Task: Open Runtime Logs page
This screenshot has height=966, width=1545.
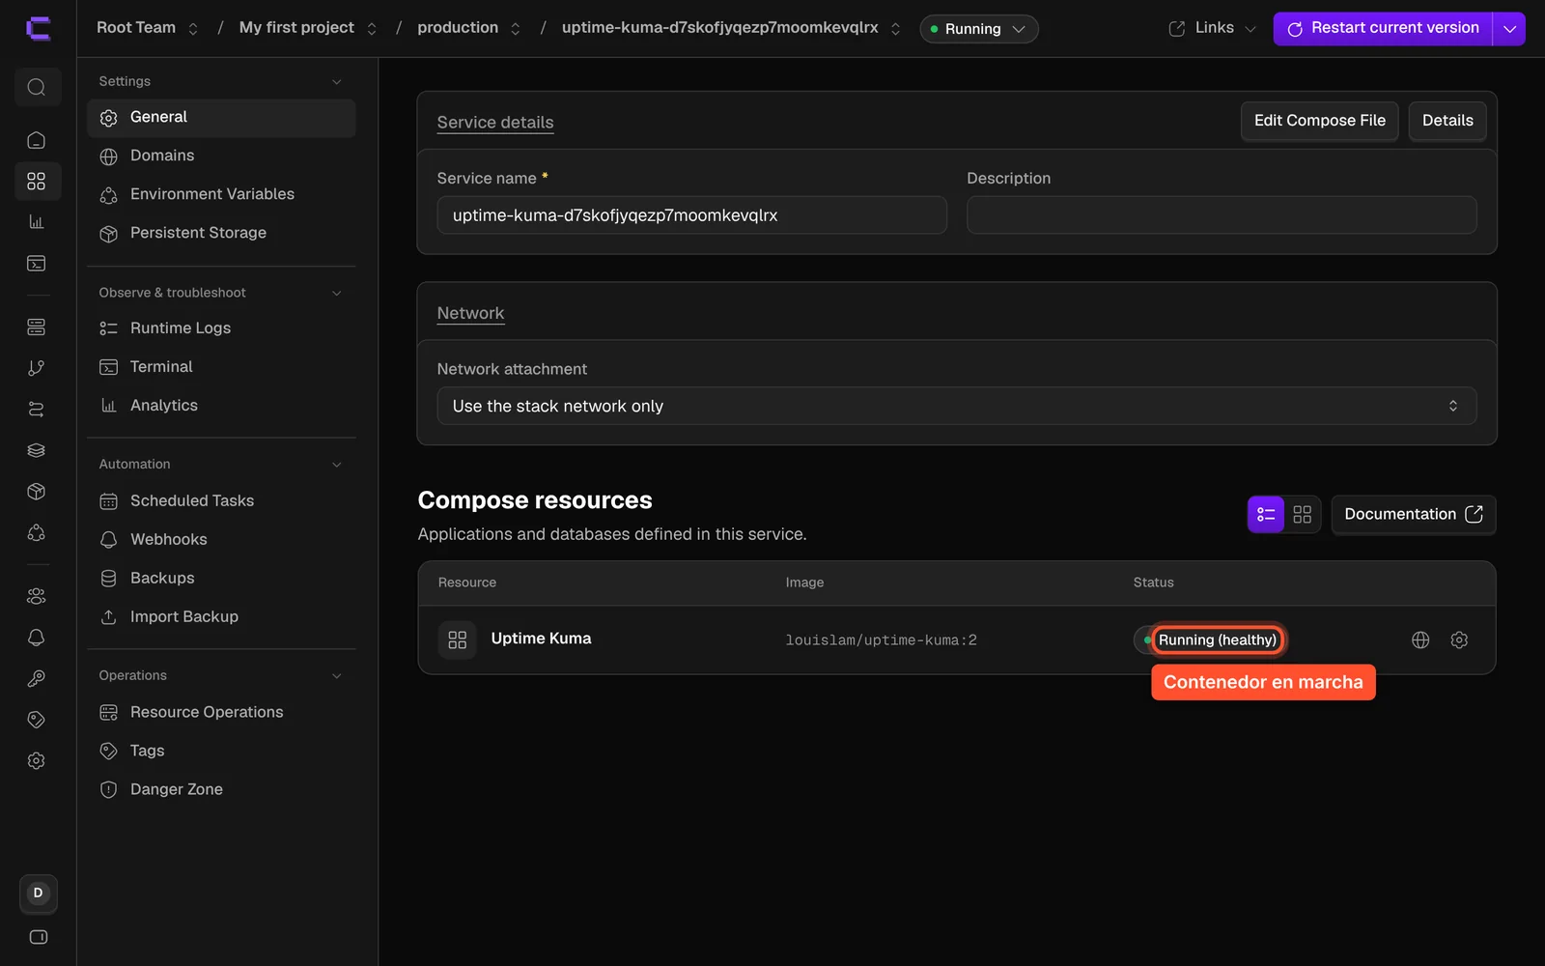Action: (x=221, y=328)
